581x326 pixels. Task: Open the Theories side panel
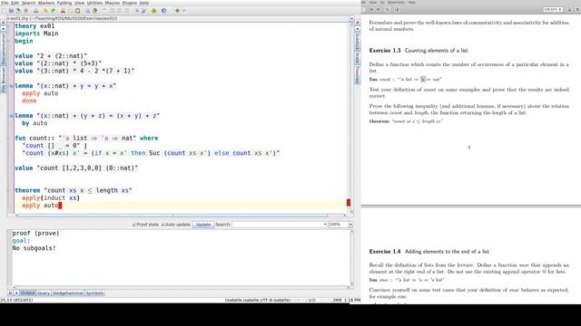[358, 74]
